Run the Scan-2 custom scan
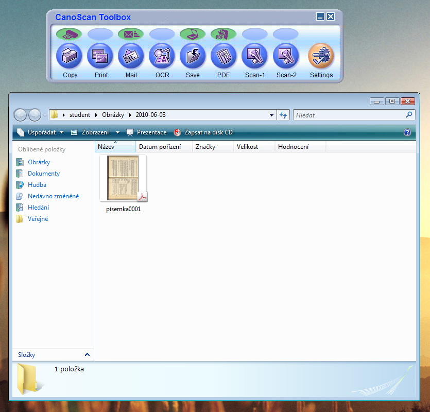The image size is (430, 412). (286, 56)
